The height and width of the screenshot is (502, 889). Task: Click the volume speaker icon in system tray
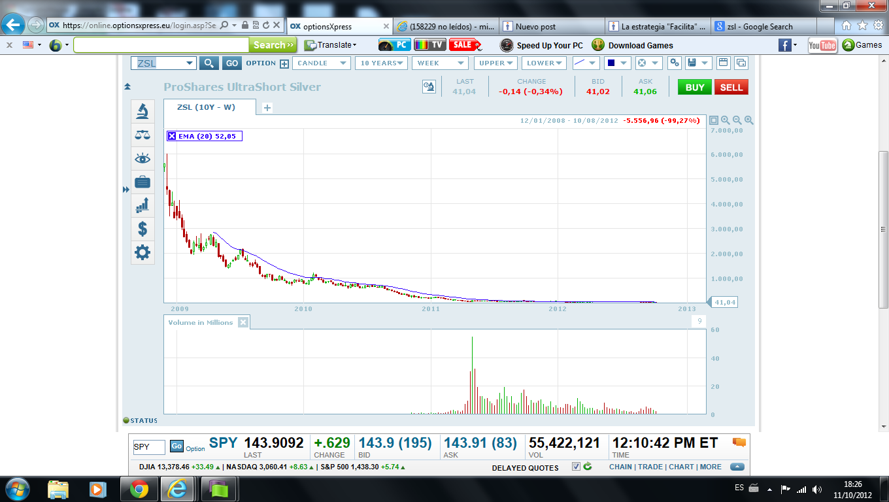pyautogui.click(x=817, y=489)
